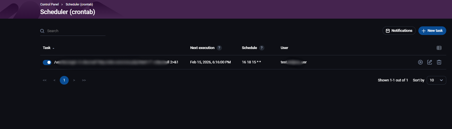Jump to the last page
This screenshot has height=129, width=452.
(x=84, y=80)
